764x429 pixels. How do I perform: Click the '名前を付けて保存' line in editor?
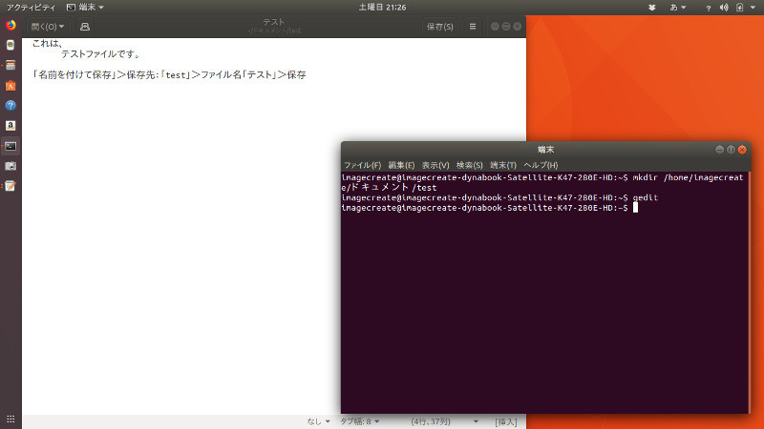tap(169, 75)
